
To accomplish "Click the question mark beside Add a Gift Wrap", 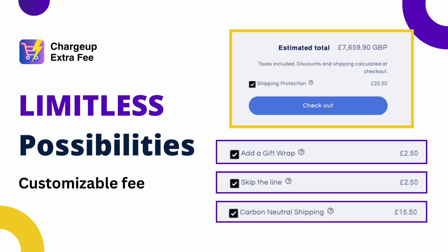I will point(301,152).
